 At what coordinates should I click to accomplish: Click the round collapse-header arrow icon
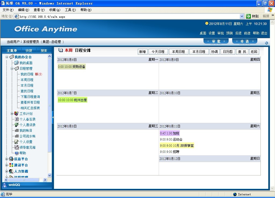[266, 43]
